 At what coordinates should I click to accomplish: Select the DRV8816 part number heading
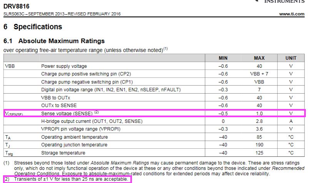(17, 6)
